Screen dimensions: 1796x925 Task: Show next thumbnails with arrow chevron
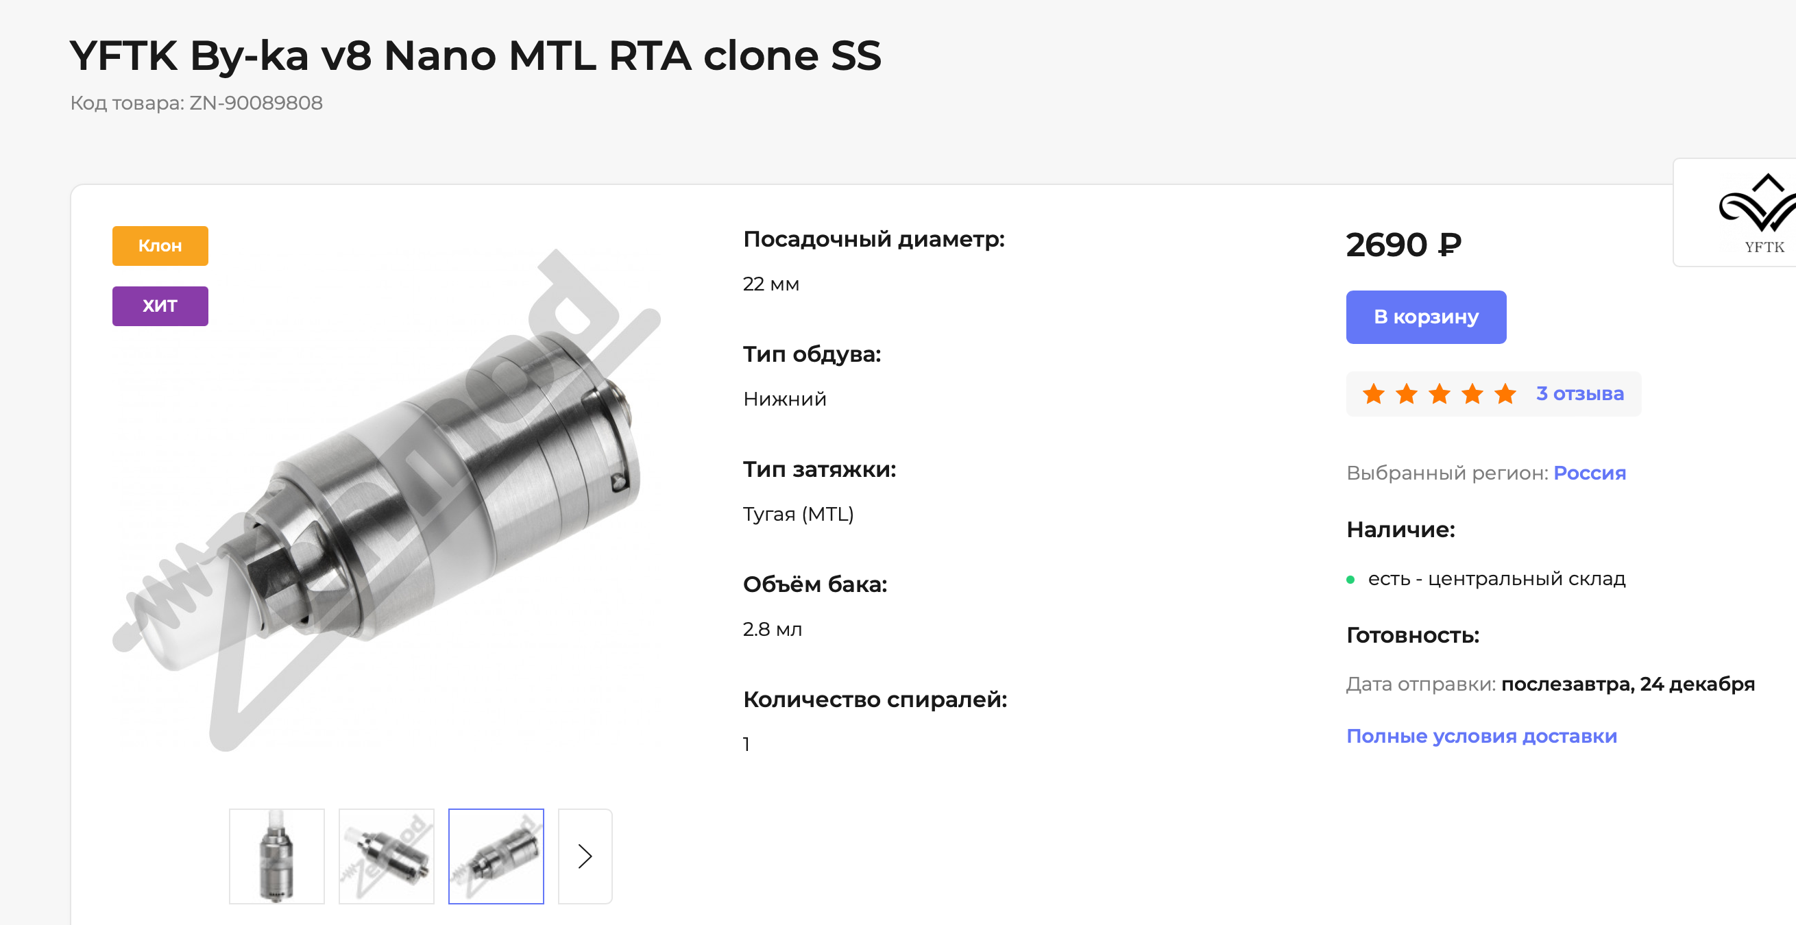[x=585, y=856]
